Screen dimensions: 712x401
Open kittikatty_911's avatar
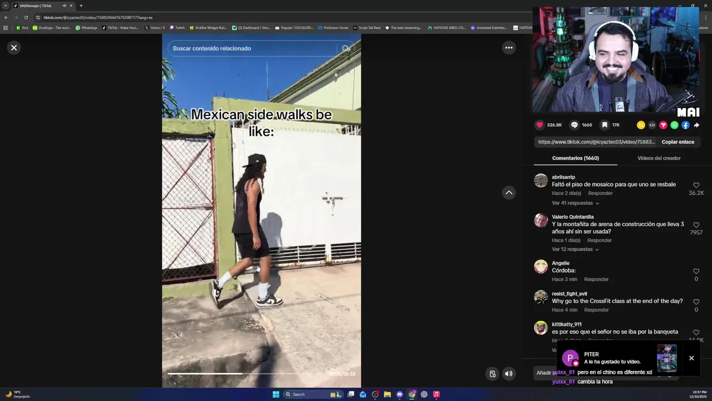541,327
